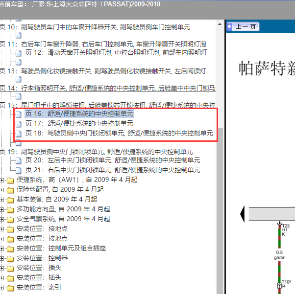Click document icon of page 18

tap(18, 134)
